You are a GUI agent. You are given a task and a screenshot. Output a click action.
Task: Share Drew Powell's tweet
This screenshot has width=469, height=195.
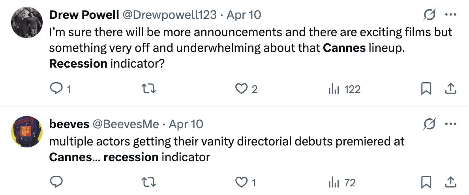(x=451, y=89)
